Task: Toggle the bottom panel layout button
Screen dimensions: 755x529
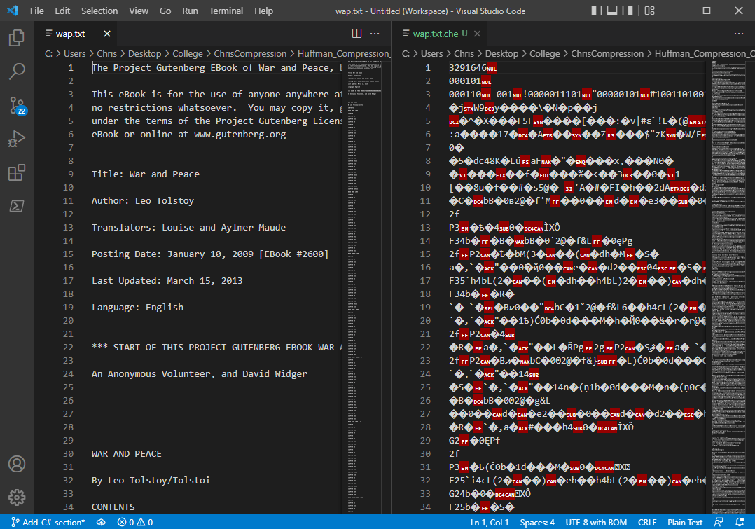Action: (612, 11)
